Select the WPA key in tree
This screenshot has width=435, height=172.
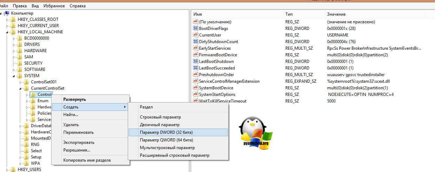(x=35, y=163)
